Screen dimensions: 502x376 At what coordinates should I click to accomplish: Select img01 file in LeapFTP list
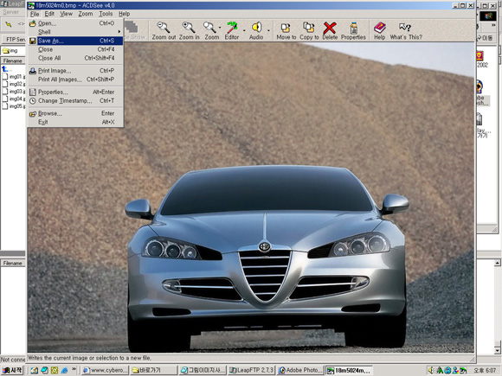[14, 77]
